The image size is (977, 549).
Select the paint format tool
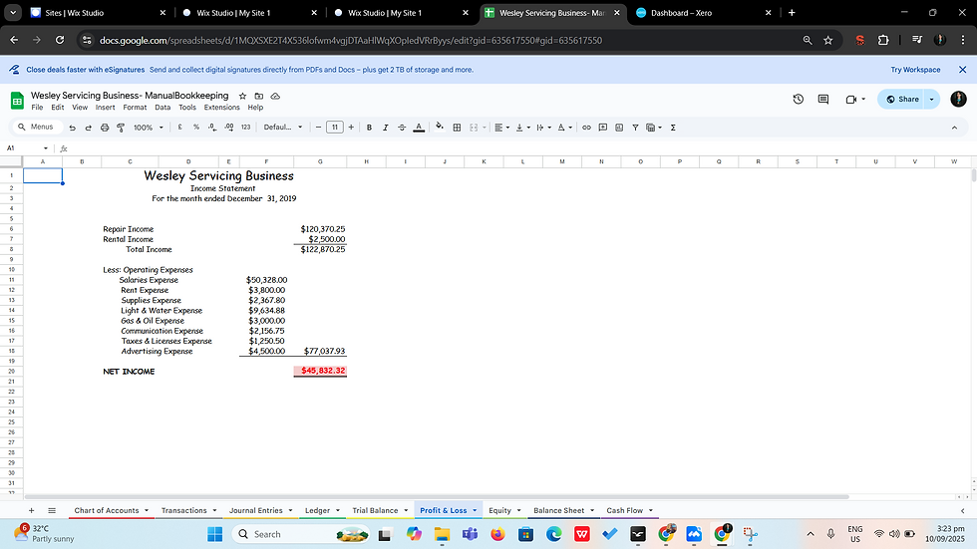click(x=121, y=127)
